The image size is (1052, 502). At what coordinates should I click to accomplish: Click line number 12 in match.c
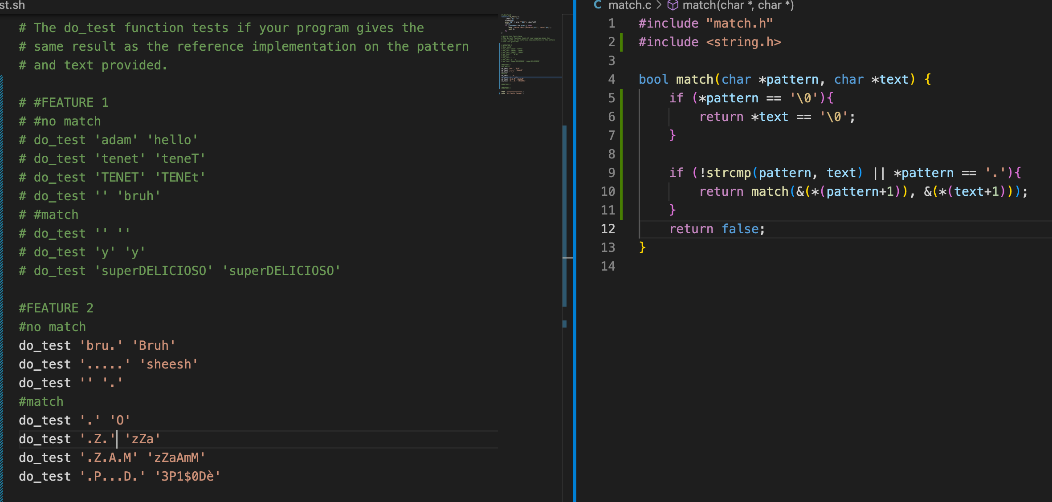coord(608,229)
